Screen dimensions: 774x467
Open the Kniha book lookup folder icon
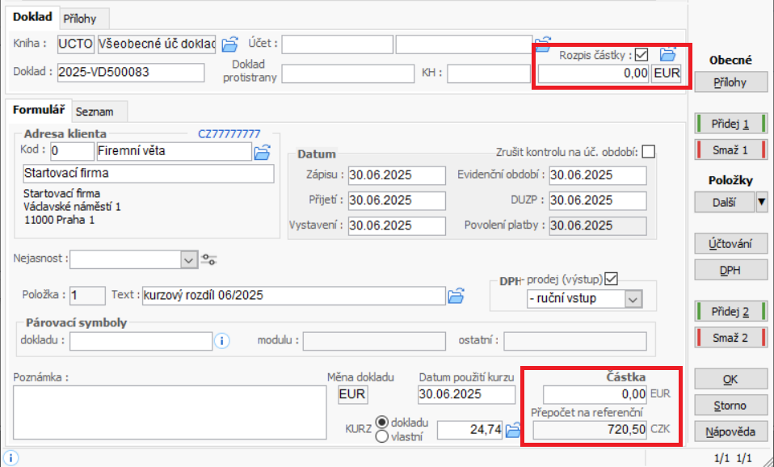click(230, 43)
